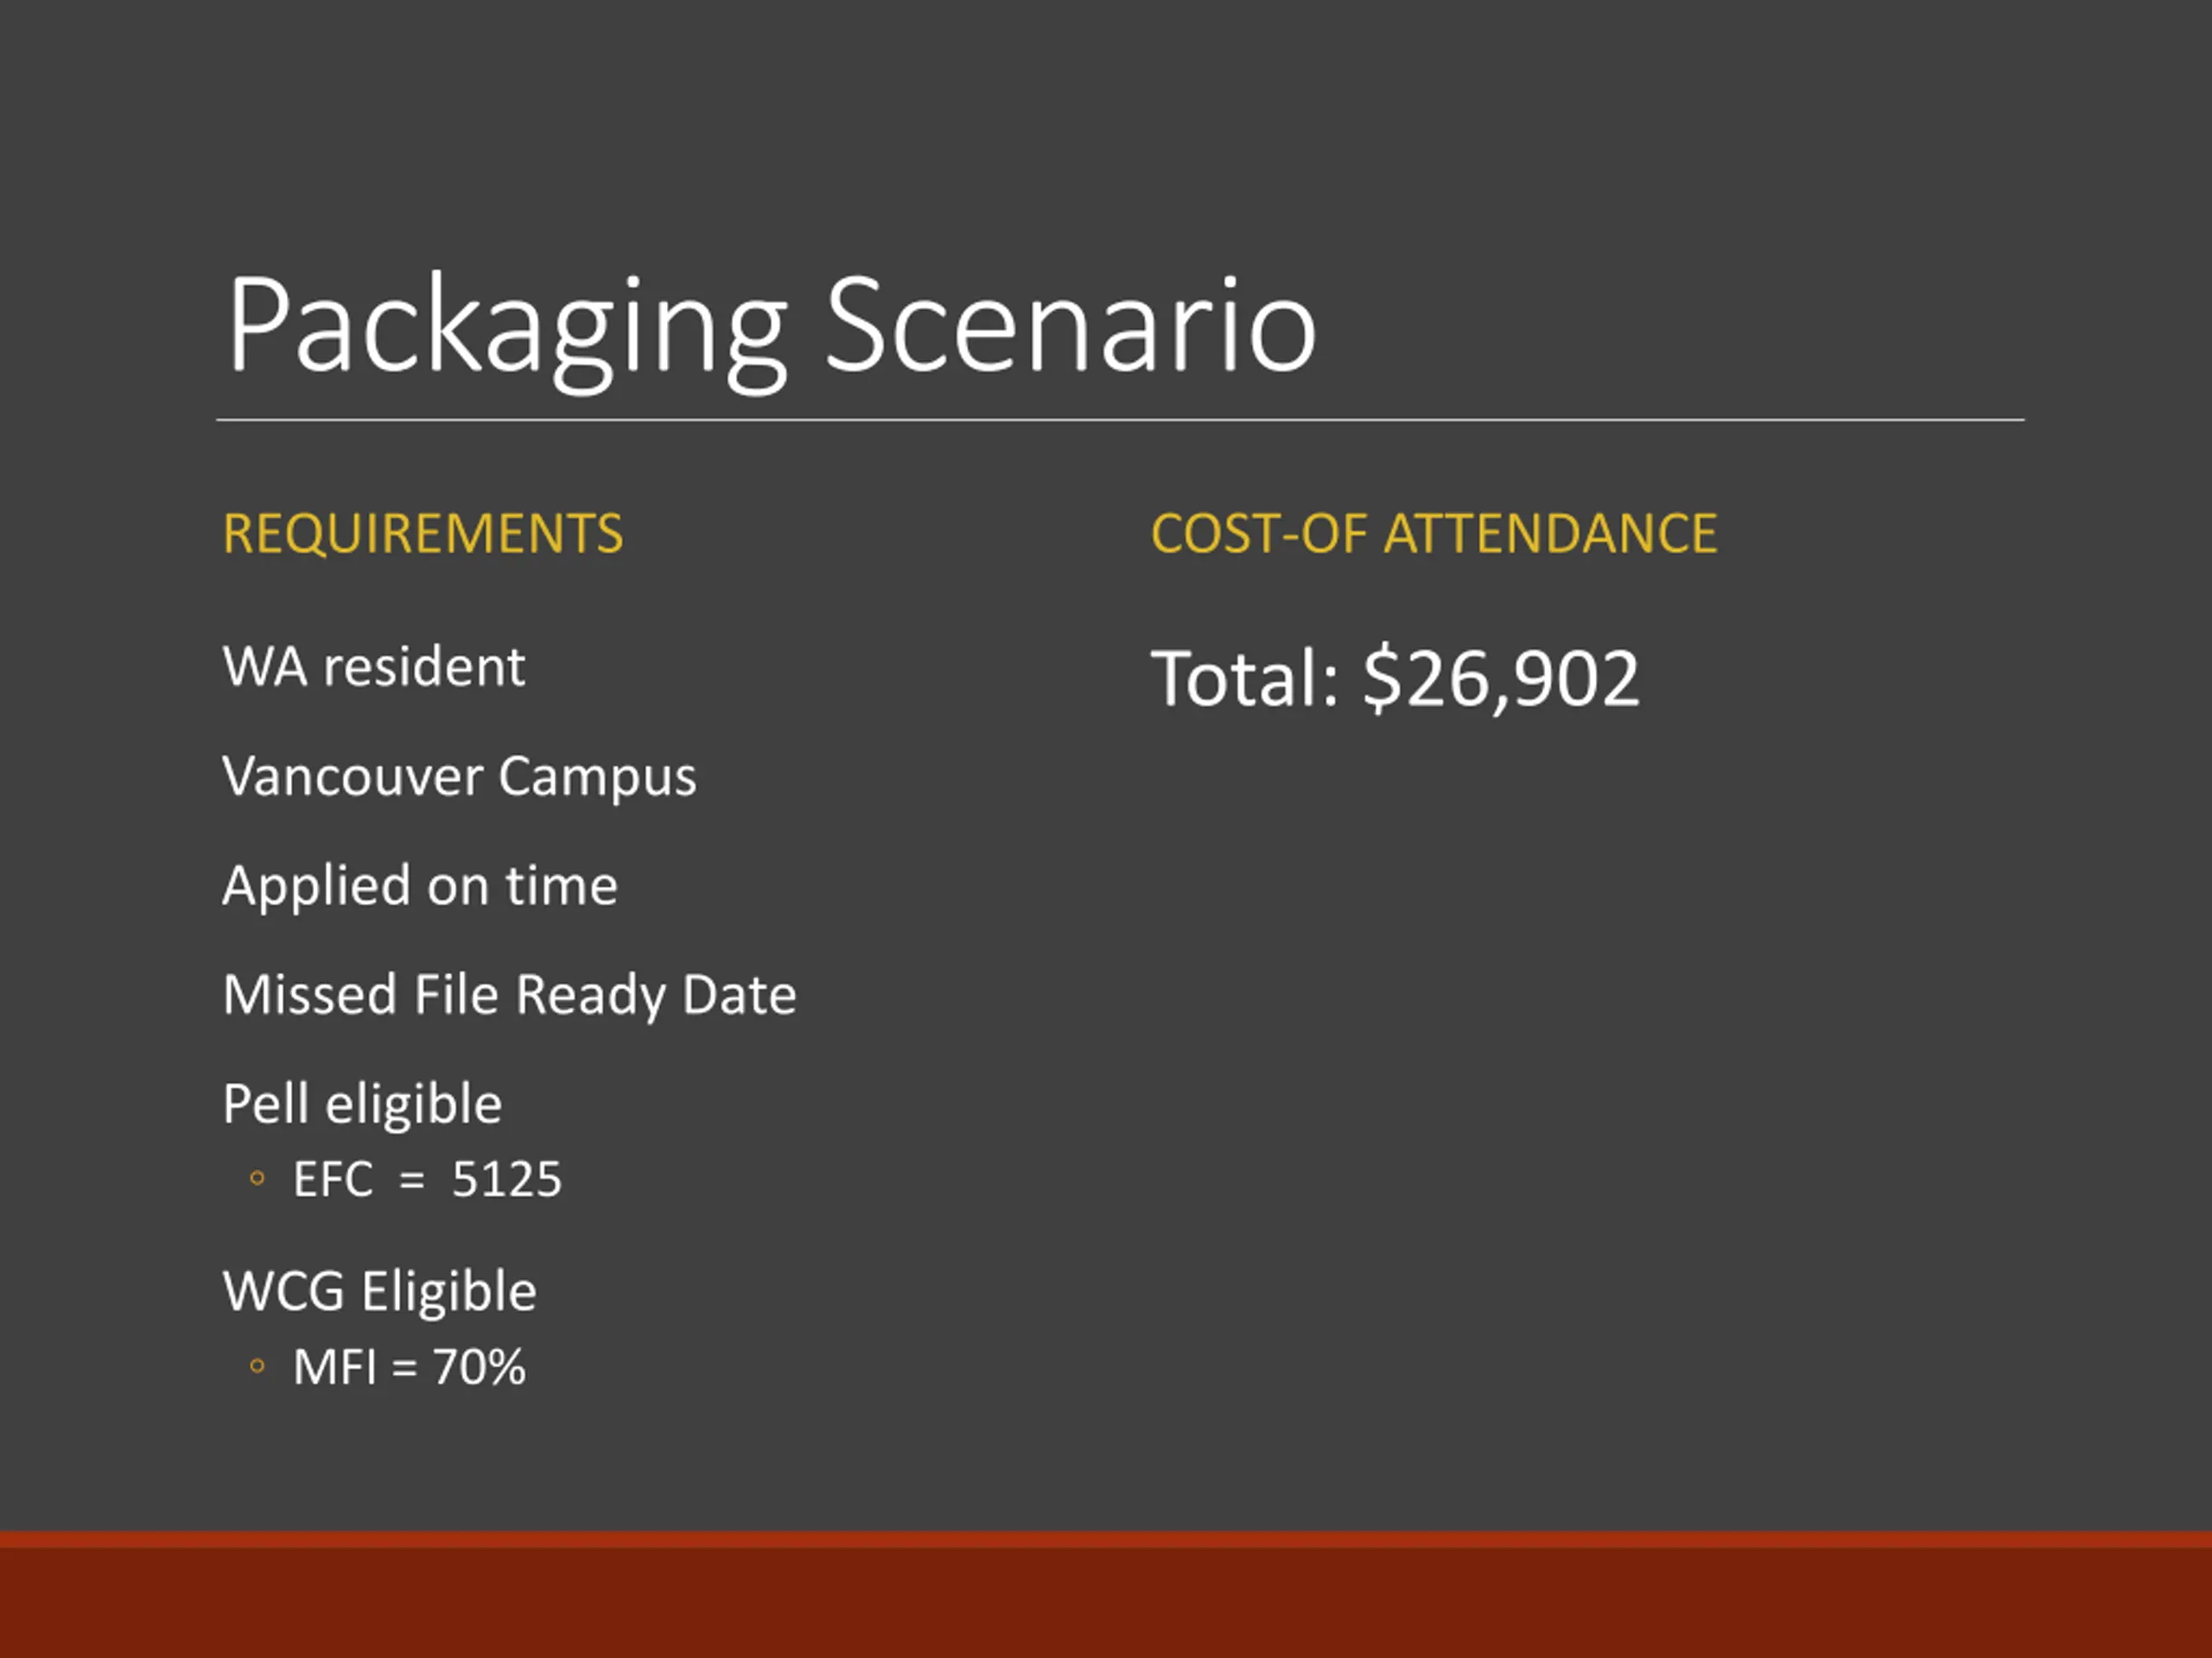Click the WA resident line
The width and height of the screenshot is (2212, 1658).
click(374, 667)
